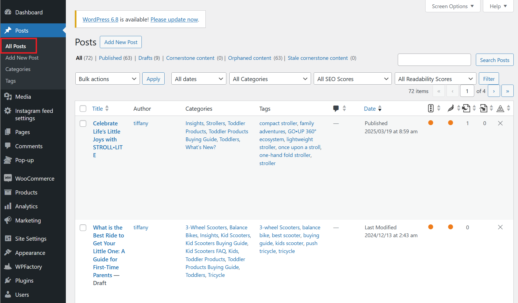This screenshot has height=303, width=518.
Task: Click the Add New Post button
Action: pyautogui.click(x=121, y=42)
